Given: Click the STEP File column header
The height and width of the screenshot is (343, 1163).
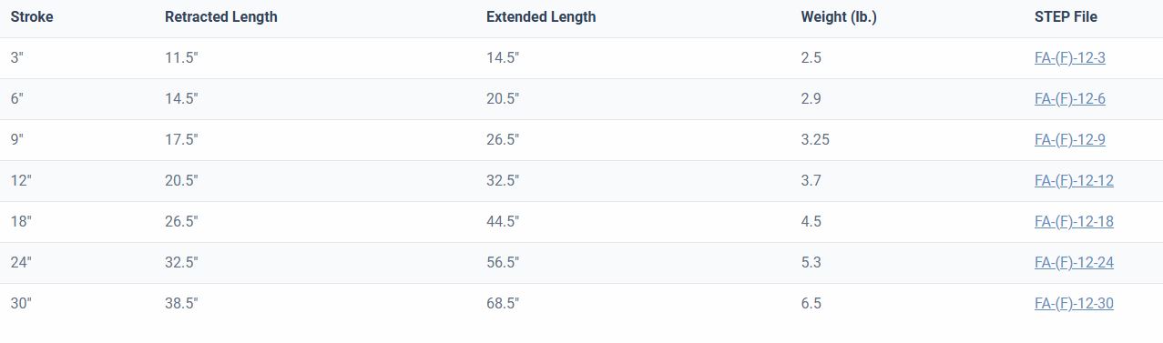Looking at the screenshot, I should coord(1066,17).
